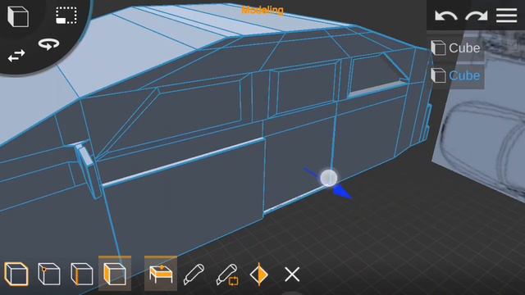Tap the swap arrows icon
The height and width of the screenshot is (295, 525).
coord(16,56)
